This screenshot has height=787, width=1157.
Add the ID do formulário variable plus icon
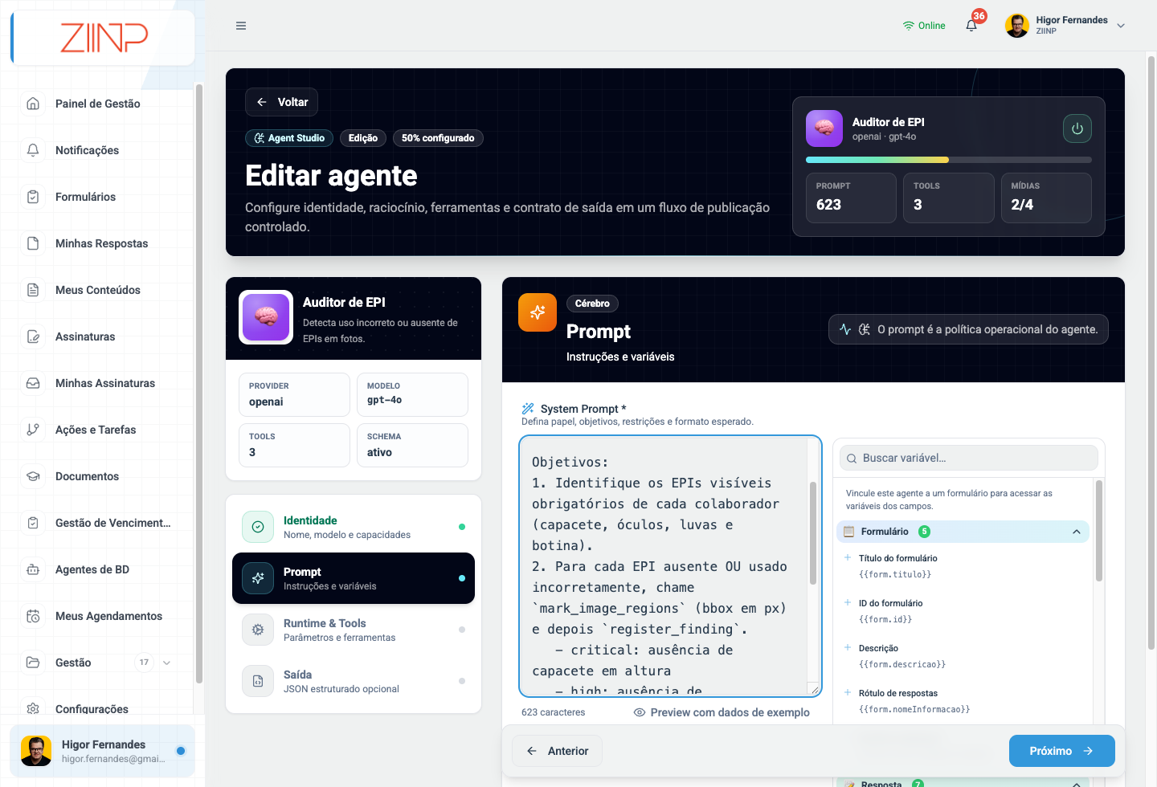pyautogui.click(x=848, y=602)
